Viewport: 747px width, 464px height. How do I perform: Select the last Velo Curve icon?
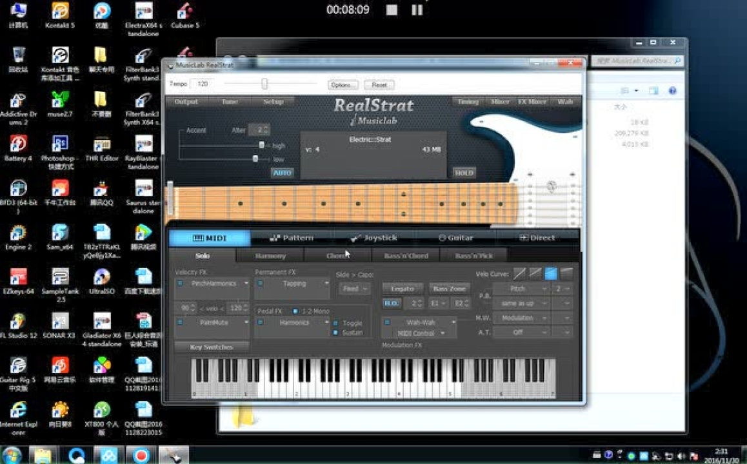click(x=566, y=273)
